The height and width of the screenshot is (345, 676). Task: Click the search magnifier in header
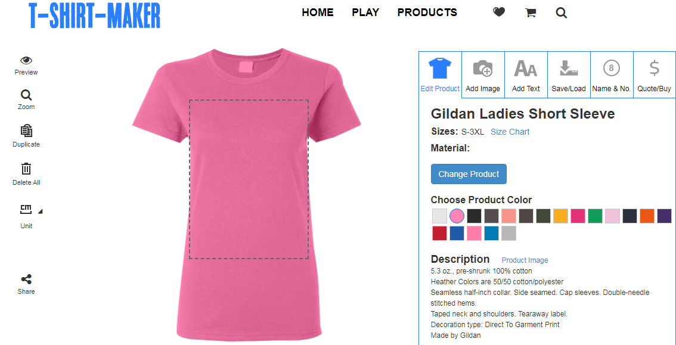tap(562, 13)
